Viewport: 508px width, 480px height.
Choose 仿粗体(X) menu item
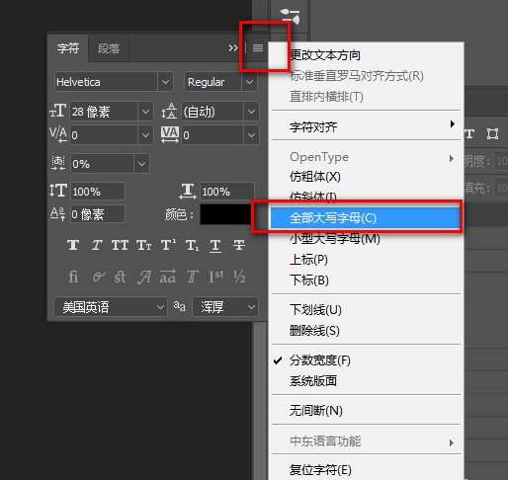[x=365, y=177]
